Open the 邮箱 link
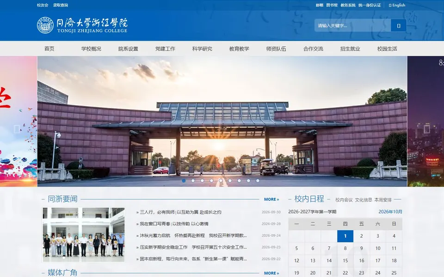The width and height of the screenshot is (444, 277). [x=320, y=5]
